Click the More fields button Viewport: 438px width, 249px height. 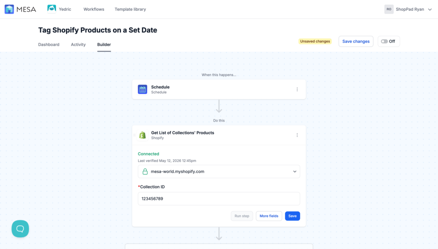[269, 216]
